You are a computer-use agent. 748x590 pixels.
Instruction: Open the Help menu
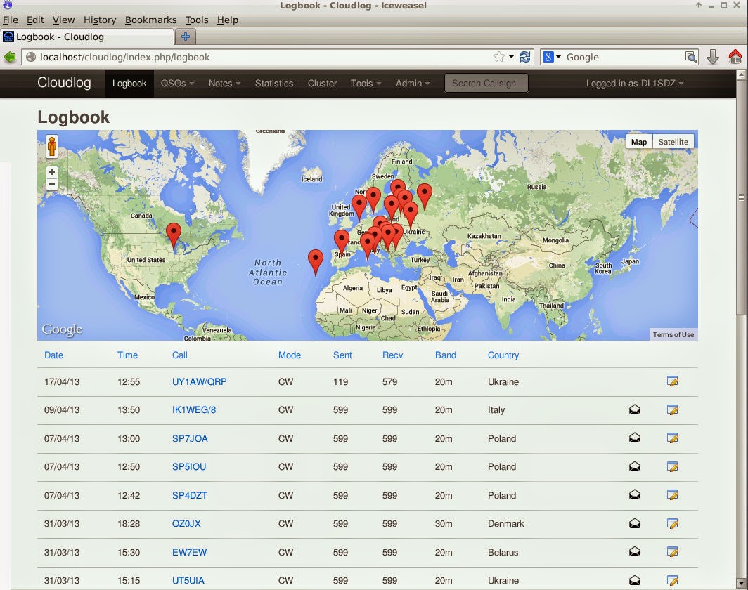(228, 20)
